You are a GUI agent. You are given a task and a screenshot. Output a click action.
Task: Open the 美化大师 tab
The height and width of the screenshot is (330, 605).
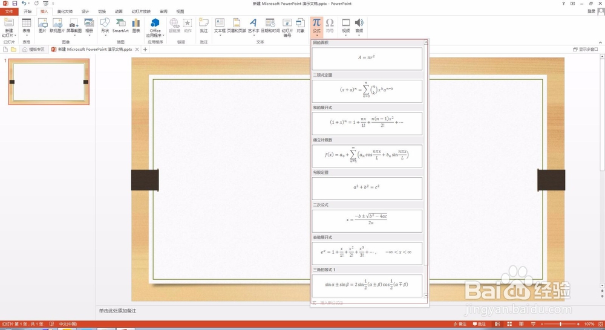[x=65, y=11]
